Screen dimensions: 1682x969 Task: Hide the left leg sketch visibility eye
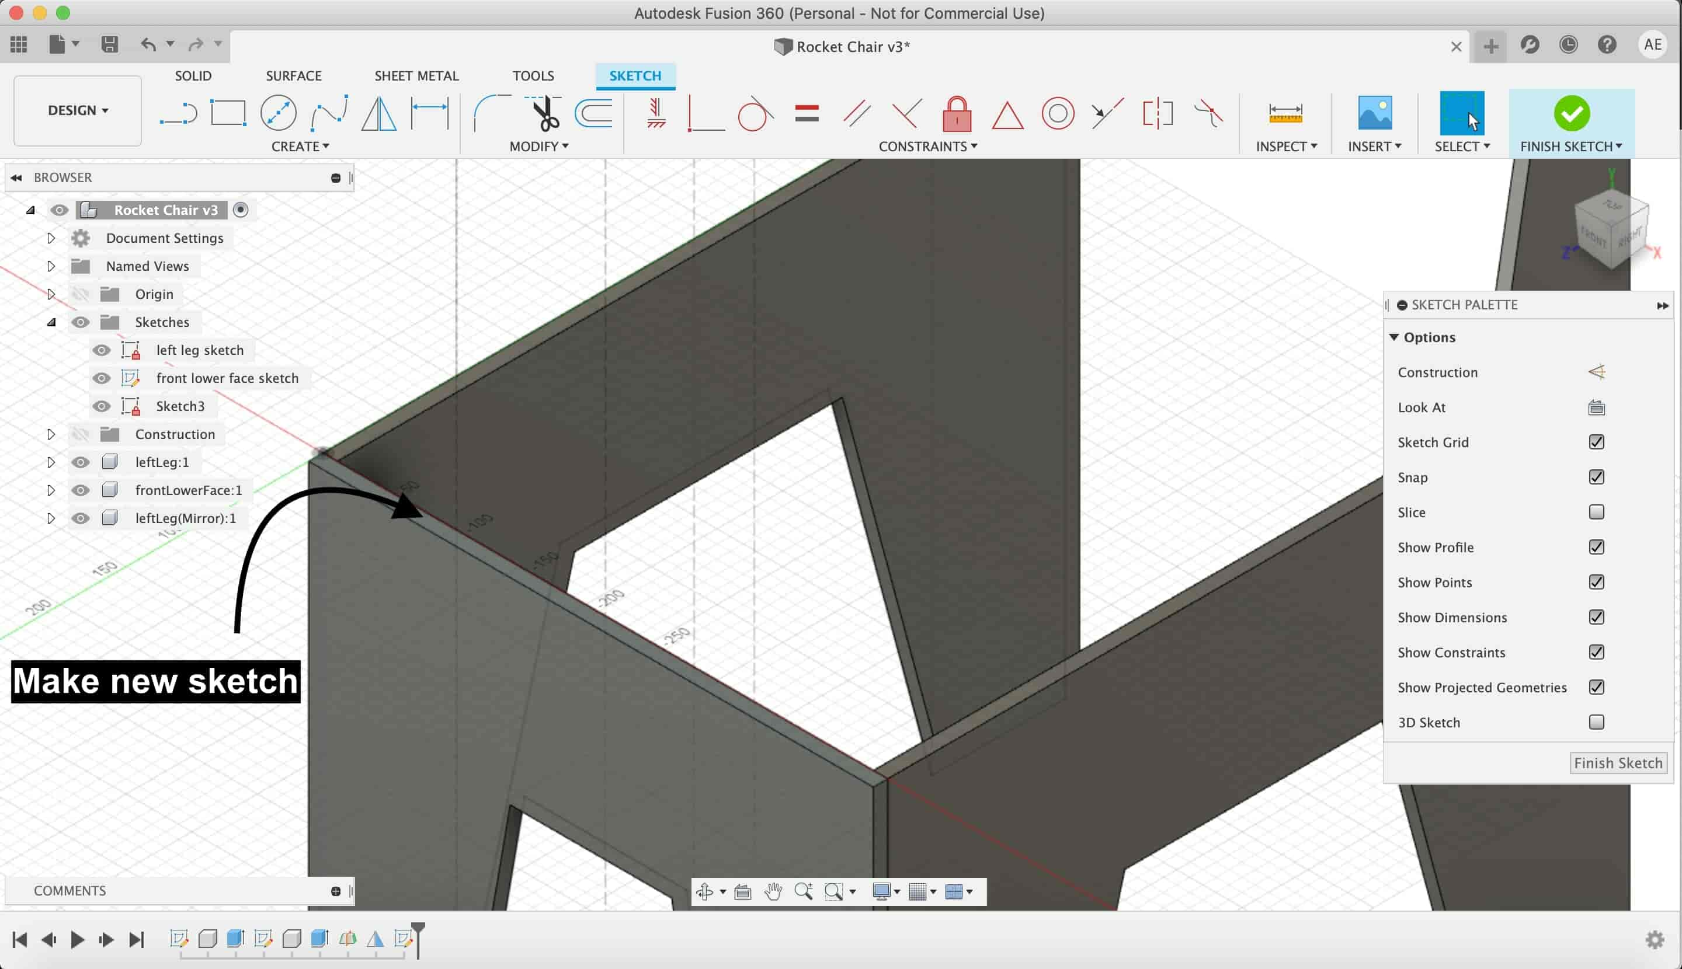click(x=101, y=350)
